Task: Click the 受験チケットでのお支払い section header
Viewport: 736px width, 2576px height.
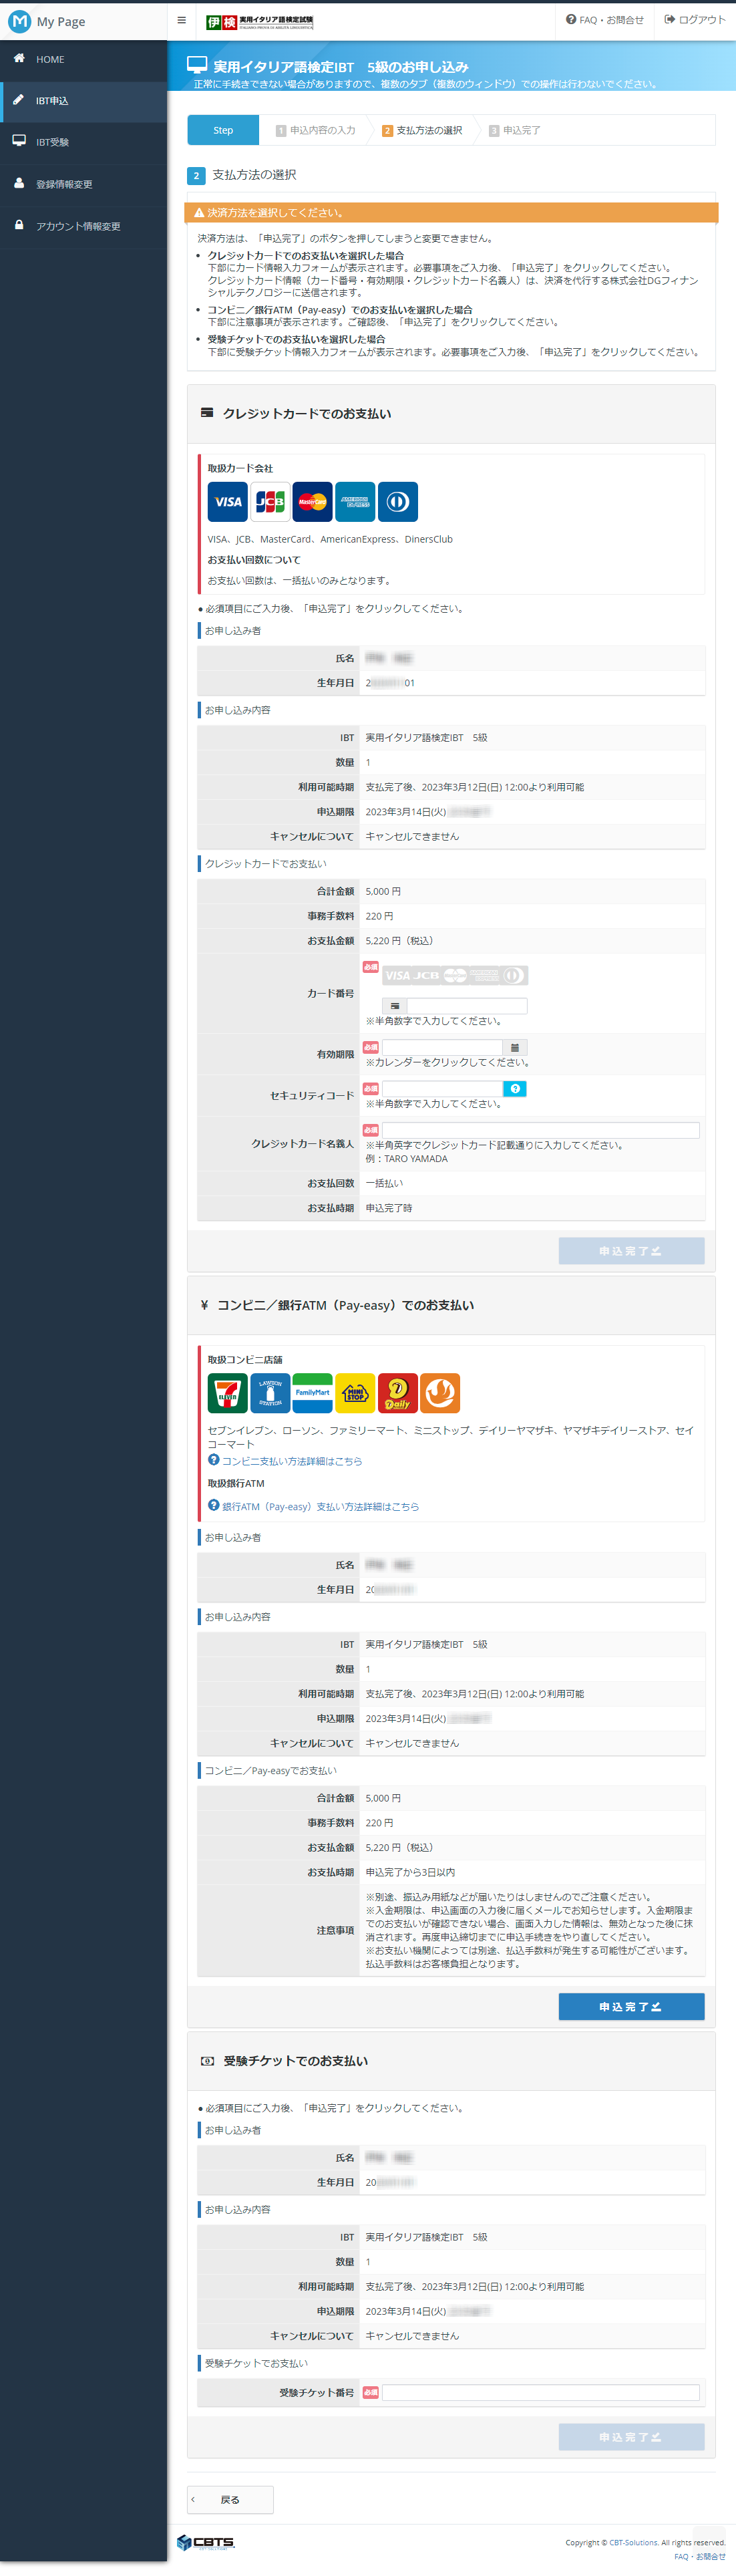Action: click(x=451, y=2060)
